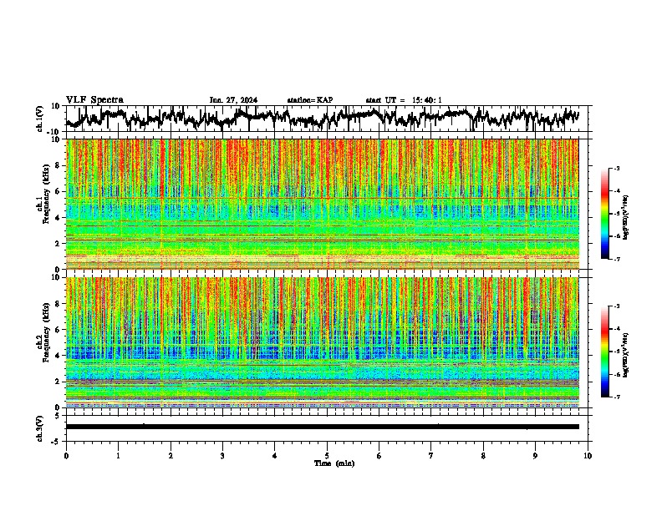Click the "-7" label on ch.1 colorbar
Image resolution: width=662 pixels, height=511 pixels.
click(x=616, y=259)
